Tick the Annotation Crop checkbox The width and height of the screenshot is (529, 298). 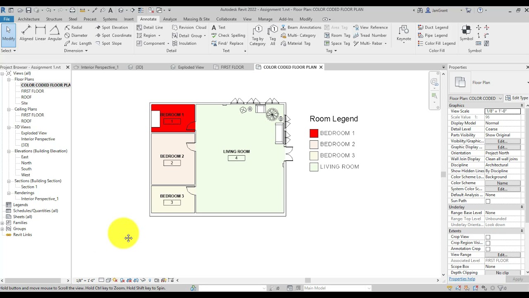[488, 249]
